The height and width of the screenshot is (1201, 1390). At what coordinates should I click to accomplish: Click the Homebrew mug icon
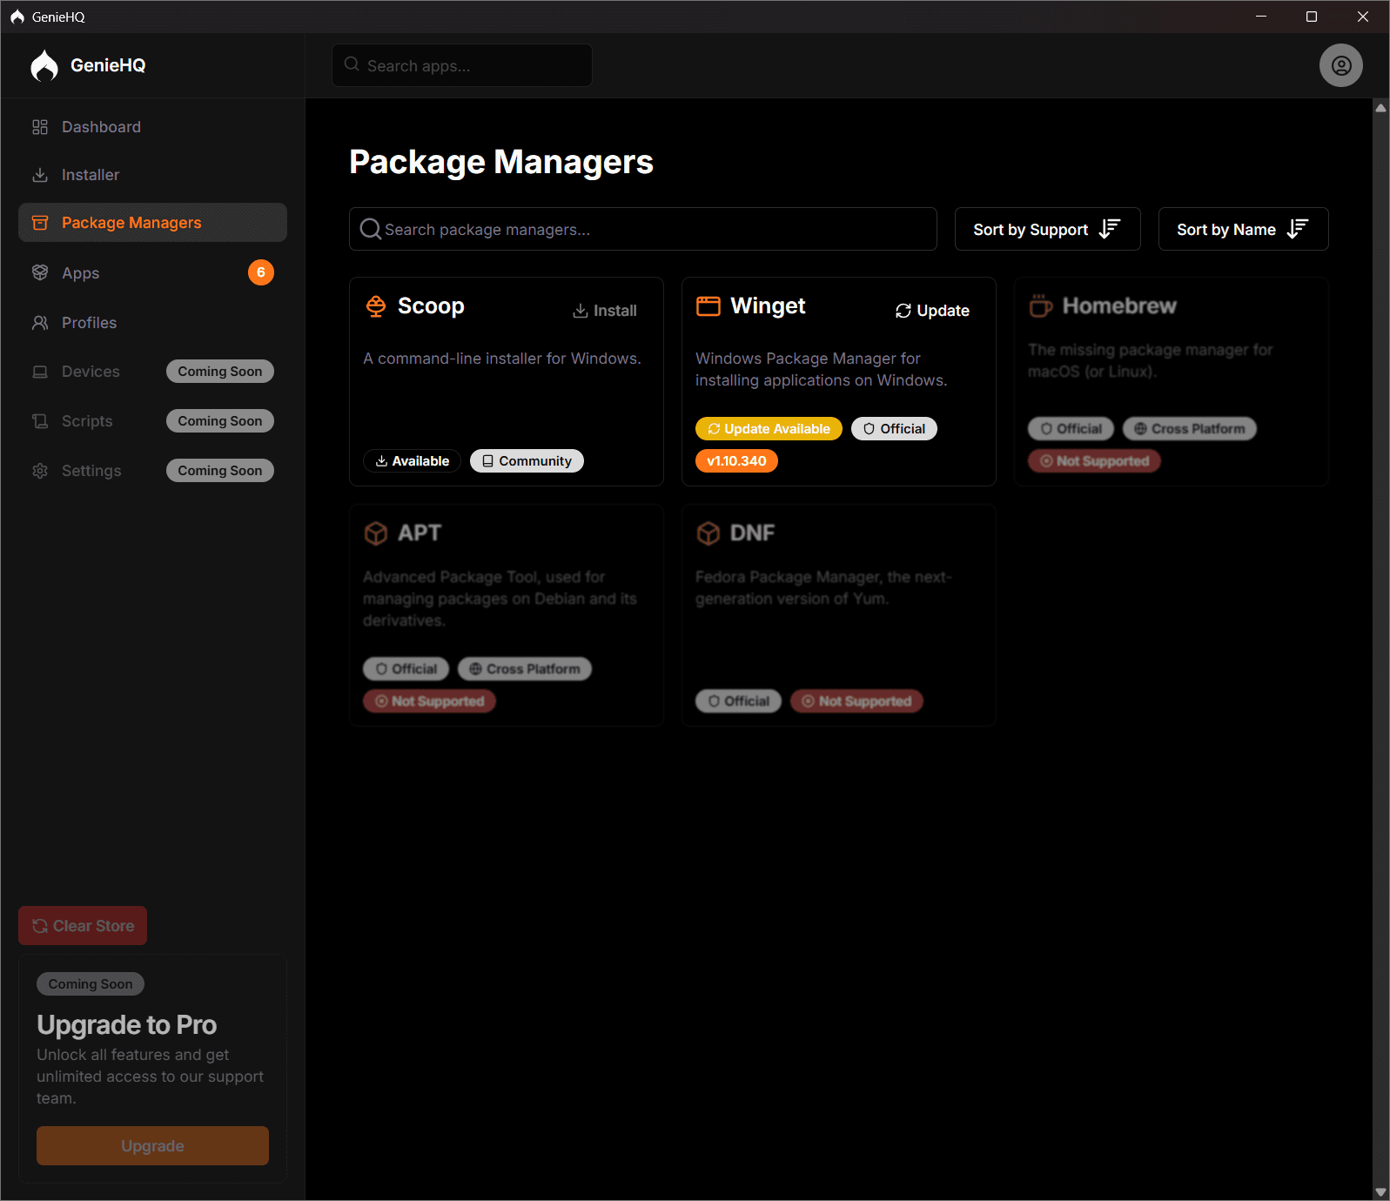1040,306
